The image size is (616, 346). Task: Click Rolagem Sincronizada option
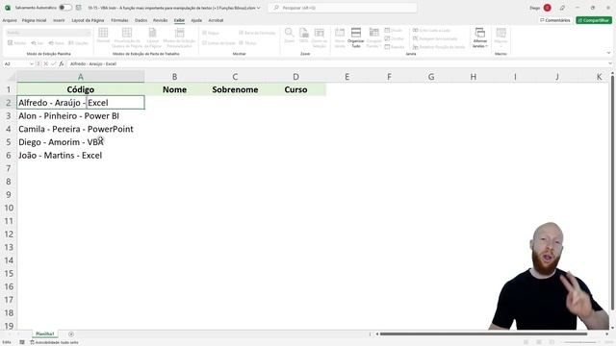tap(435, 38)
